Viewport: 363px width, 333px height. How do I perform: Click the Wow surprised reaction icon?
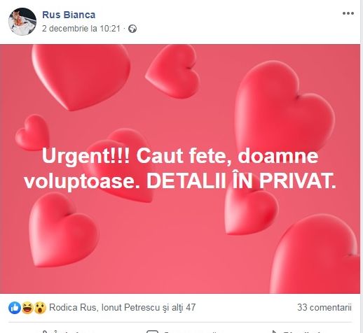click(40, 308)
